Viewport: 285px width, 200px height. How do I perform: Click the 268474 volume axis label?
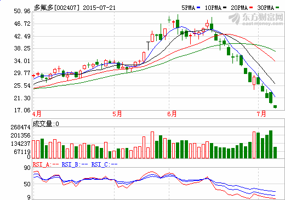tap(20, 127)
